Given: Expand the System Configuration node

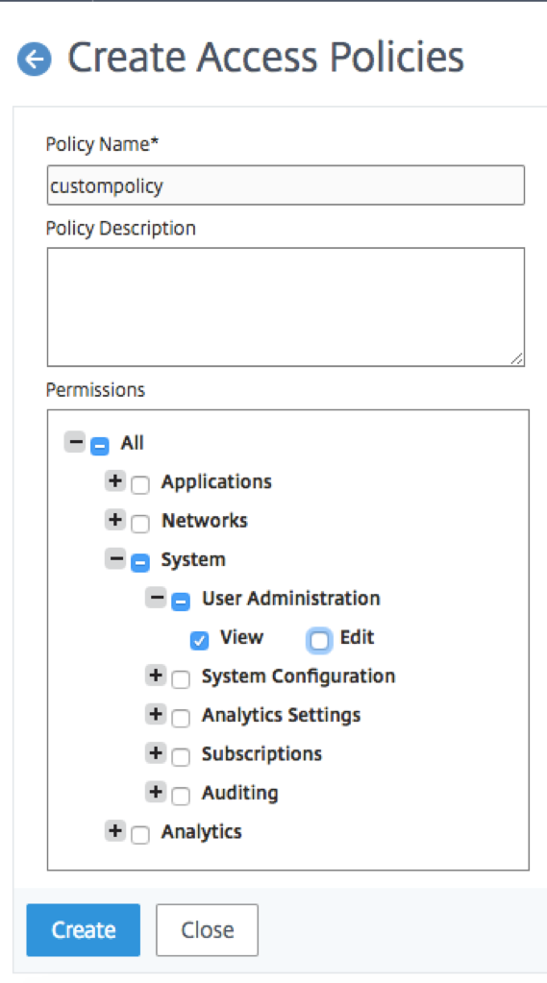Looking at the screenshot, I should [x=156, y=675].
